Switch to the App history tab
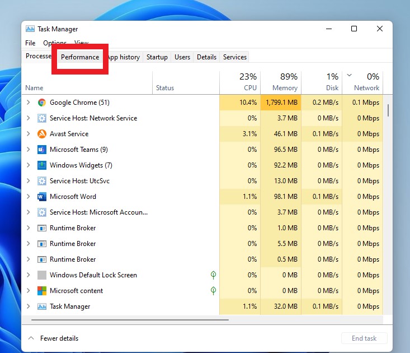The width and height of the screenshot is (410, 353). 124,57
